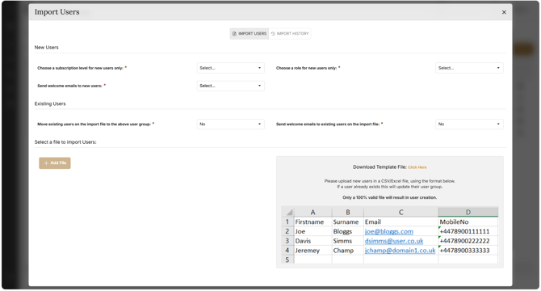Select the Import Users tab
This screenshot has height=291, width=541.
click(x=250, y=33)
